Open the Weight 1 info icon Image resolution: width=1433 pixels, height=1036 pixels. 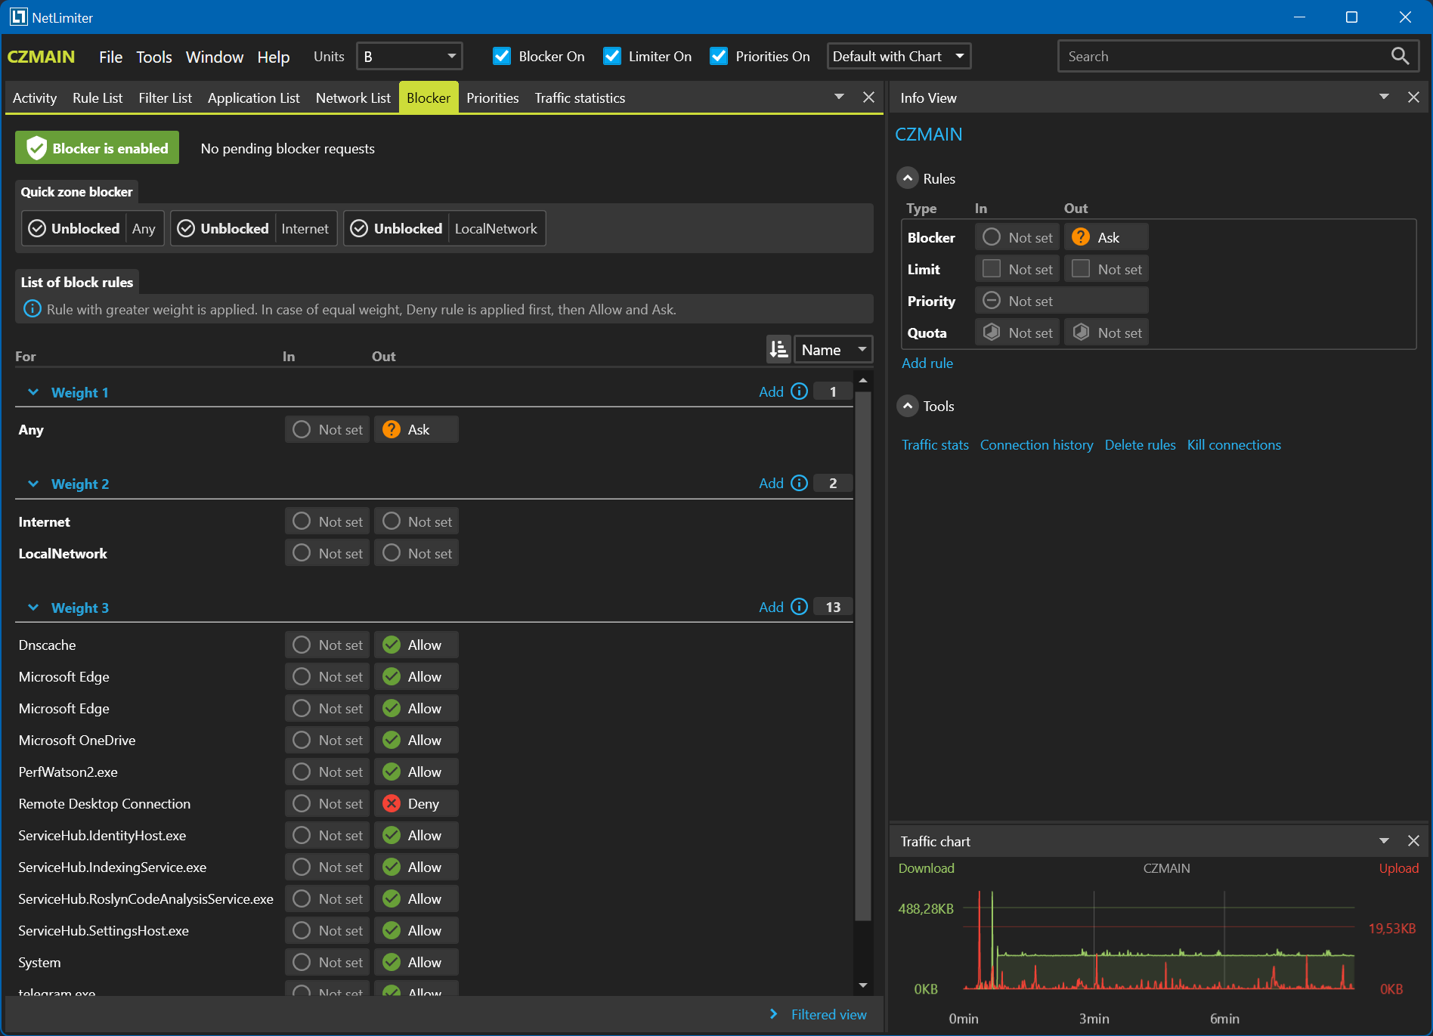[799, 391]
